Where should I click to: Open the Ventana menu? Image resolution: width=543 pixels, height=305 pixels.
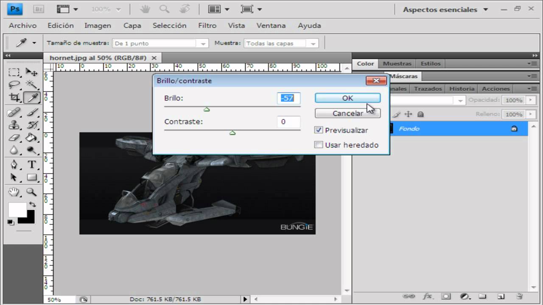[x=271, y=25]
